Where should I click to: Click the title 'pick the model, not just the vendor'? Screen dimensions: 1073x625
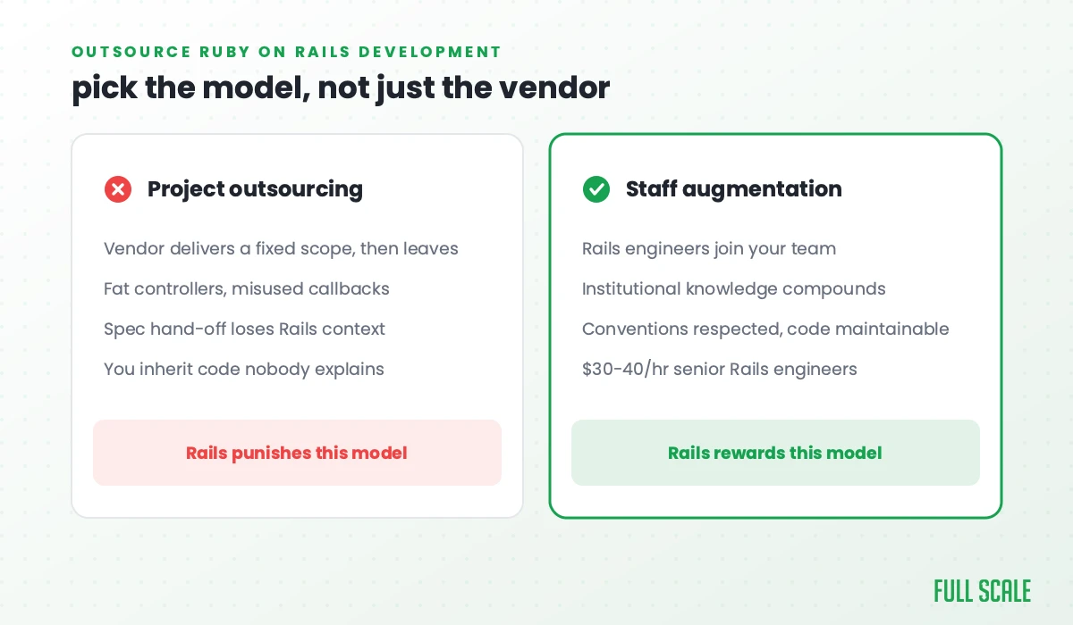(341, 88)
